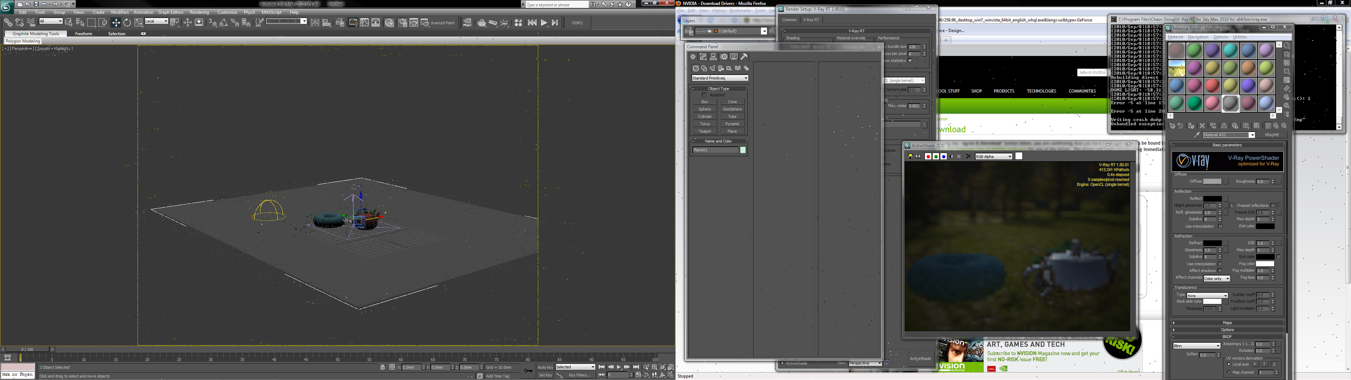Click the Save file icon in title bar
The height and width of the screenshot is (380, 1351).
pyautogui.click(x=36, y=4)
